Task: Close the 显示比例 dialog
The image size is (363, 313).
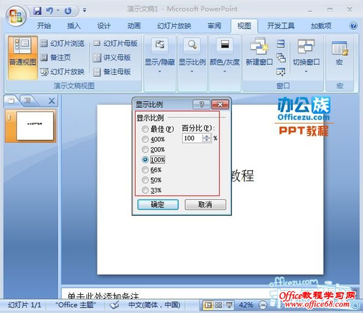Action: (220, 105)
